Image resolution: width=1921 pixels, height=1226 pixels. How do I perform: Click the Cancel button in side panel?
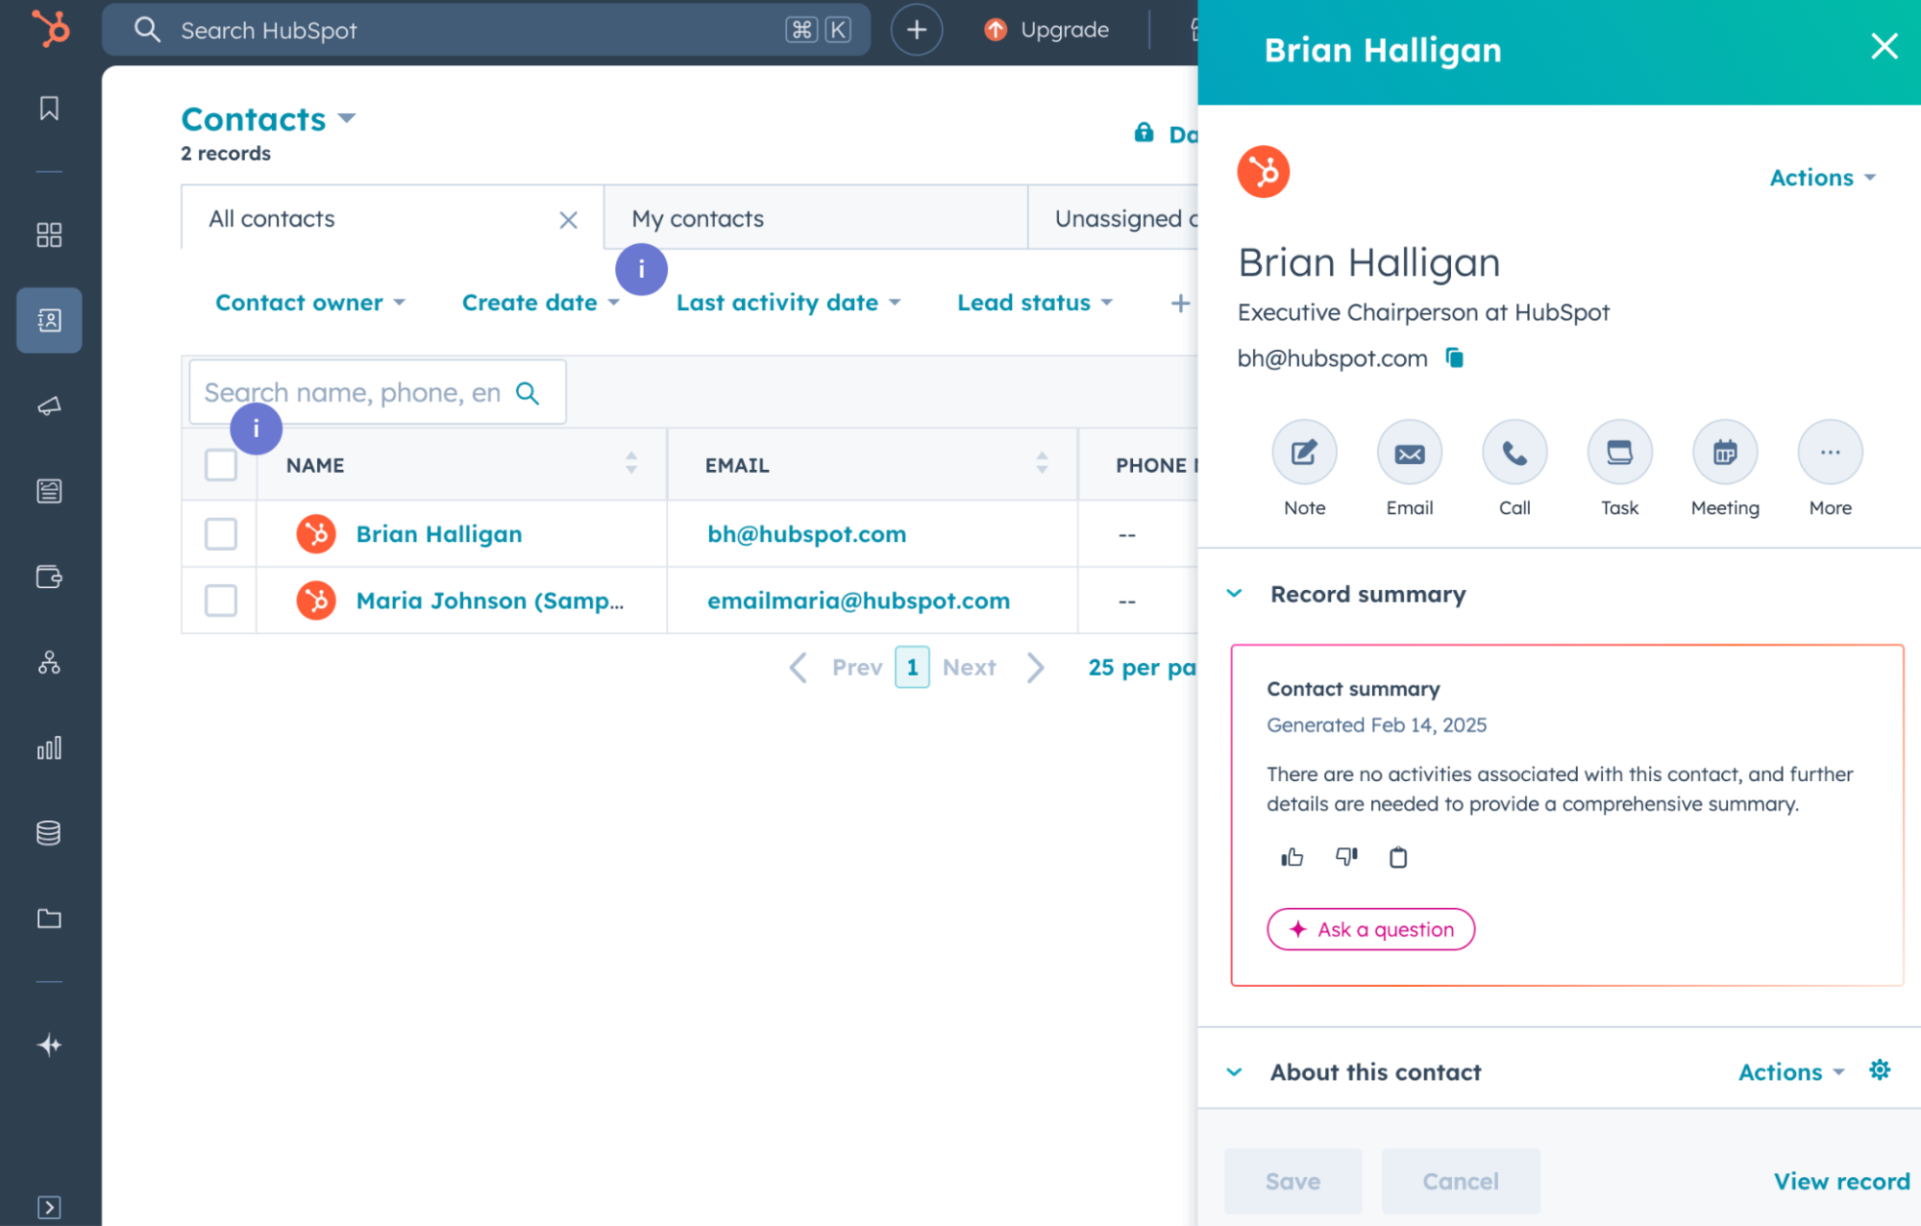1460,1181
